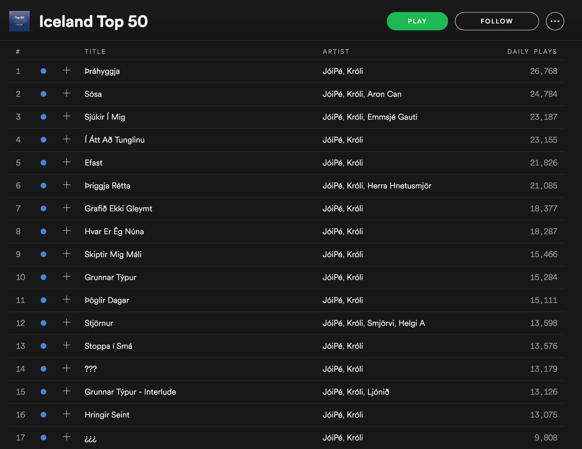Image resolution: width=582 pixels, height=449 pixels.
Task: Click the blue dot next to Þráhyggja
Action: tap(43, 71)
